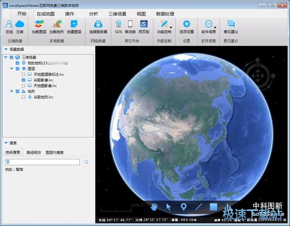Open the 功能定制 dropdown arrow
The height and width of the screenshot is (226, 290).
[171, 27]
